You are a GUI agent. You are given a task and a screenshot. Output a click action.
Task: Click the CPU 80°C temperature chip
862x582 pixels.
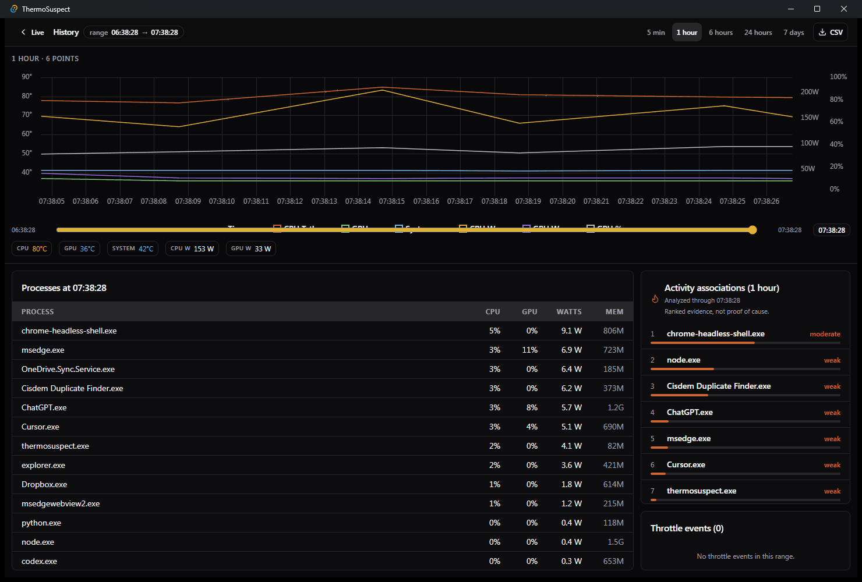click(x=32, y=249)
